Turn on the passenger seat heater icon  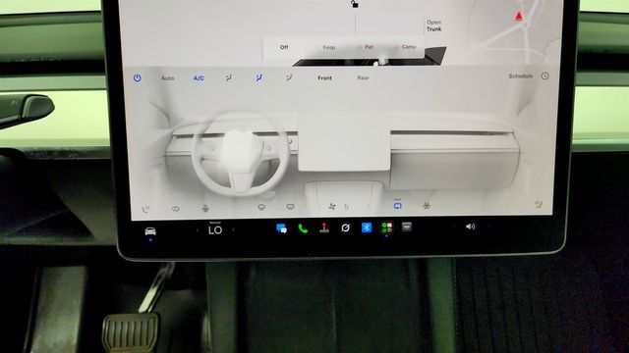(539, 205)
